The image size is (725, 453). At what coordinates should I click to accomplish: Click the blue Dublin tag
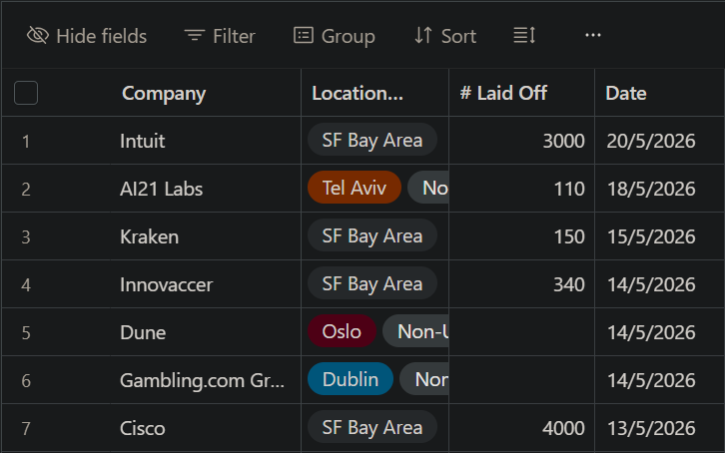pos(351,379)
